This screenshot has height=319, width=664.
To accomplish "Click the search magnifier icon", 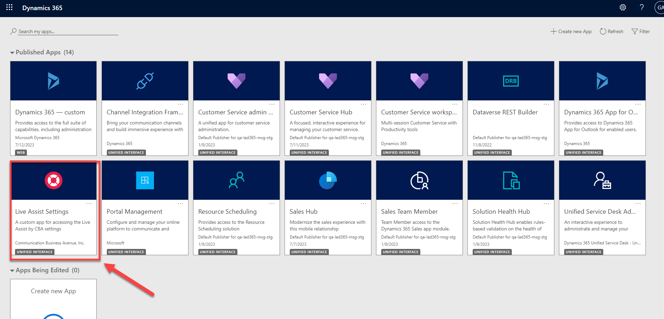I will click(13, 31).
